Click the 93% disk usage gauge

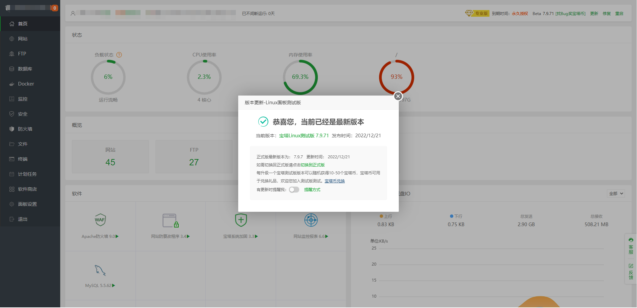coord(396,77)
